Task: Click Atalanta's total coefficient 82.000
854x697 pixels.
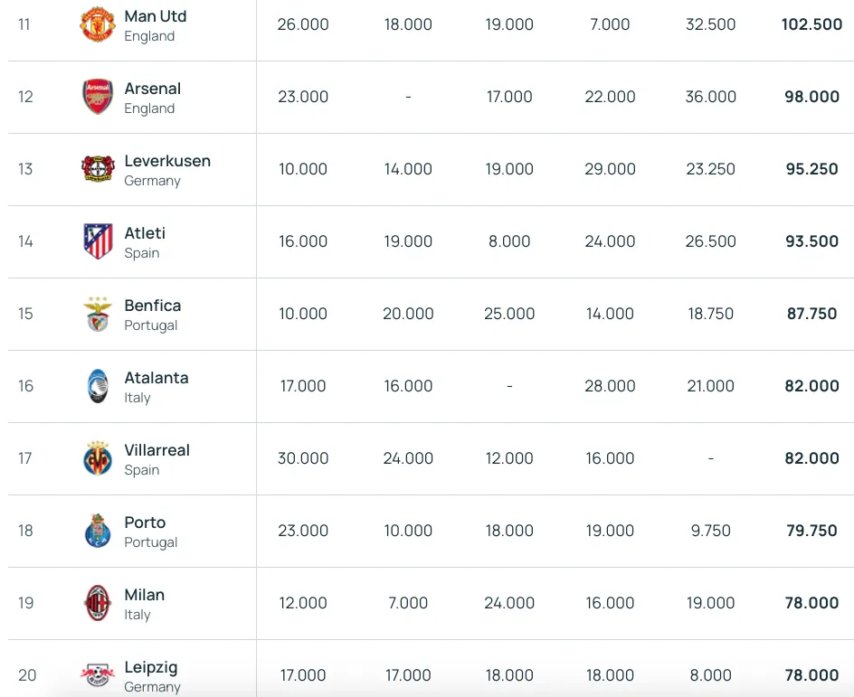Action: (811, 386)
